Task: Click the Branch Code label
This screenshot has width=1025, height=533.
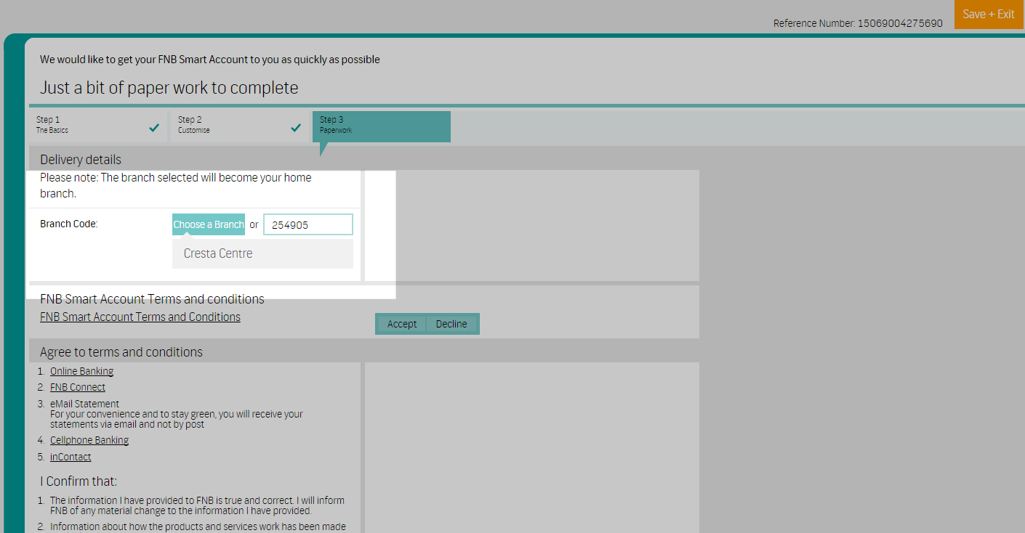Action: click(69, 224)
